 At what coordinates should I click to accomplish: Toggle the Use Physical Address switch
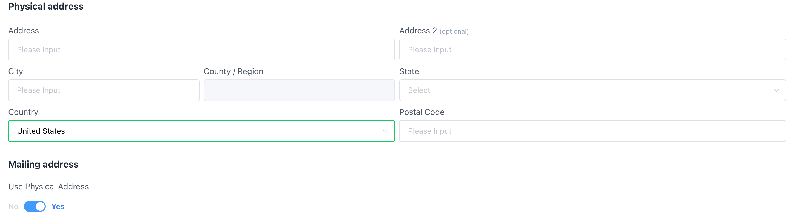click(35, 206)
